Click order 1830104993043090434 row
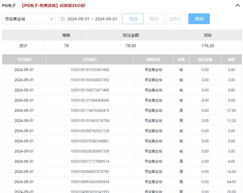This screenshot has width=243, height=193. (90, 182)
